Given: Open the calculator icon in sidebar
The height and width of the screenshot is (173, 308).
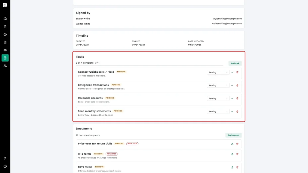Looking at the screenshot, I should coord(5,42).
